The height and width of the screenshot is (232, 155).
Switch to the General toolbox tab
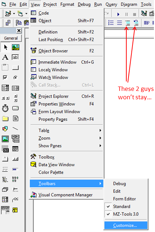tap(11, 38)
